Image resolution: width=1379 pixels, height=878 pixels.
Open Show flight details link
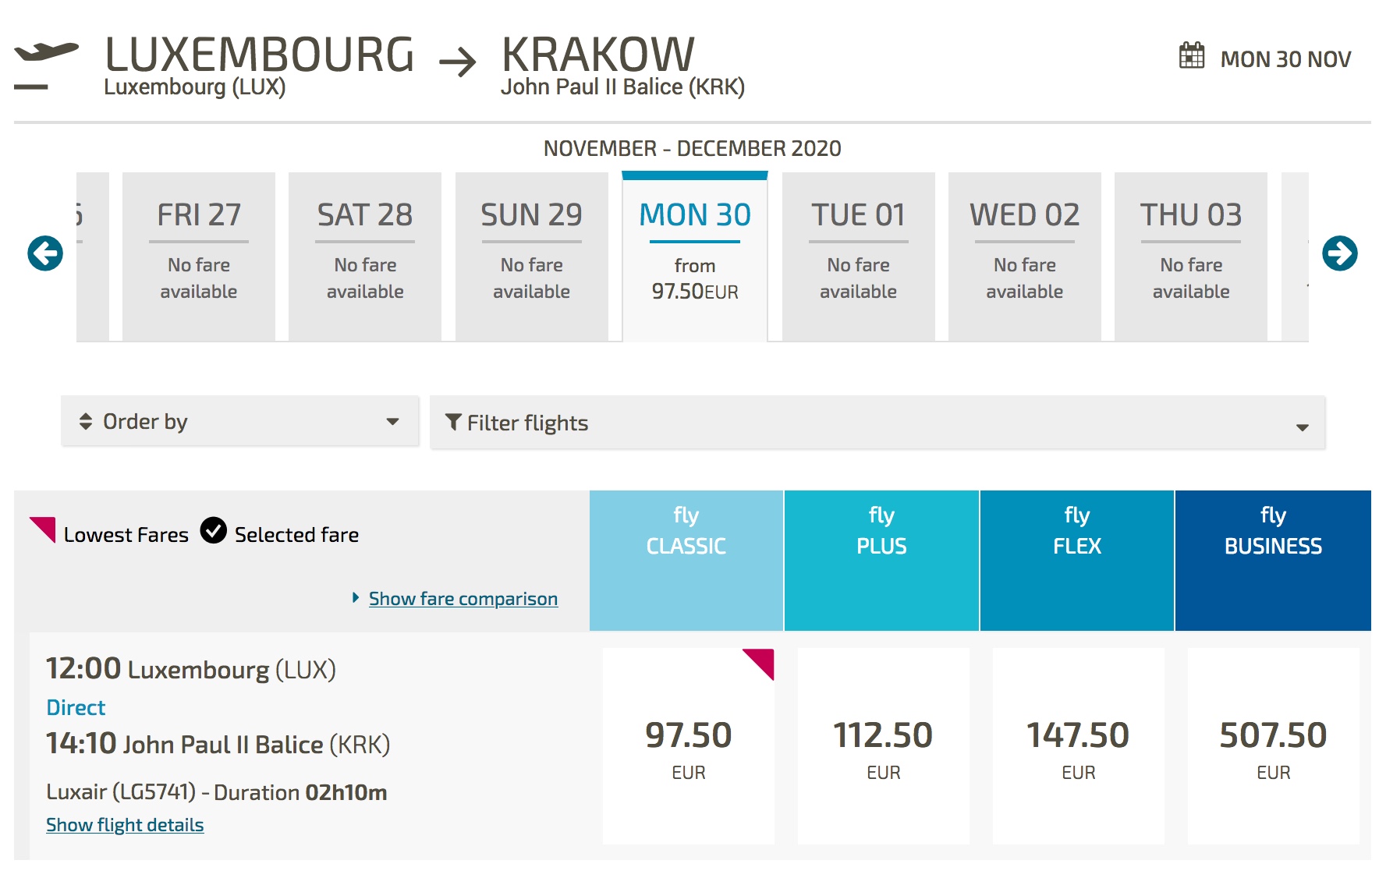[125, 825]
